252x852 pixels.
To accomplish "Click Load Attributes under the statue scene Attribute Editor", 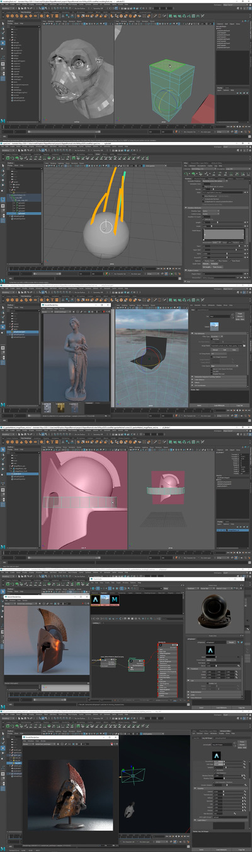I will [220, 405].
